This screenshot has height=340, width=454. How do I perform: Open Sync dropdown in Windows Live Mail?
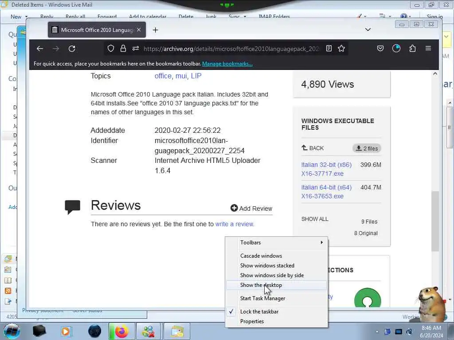click(238, 16)
